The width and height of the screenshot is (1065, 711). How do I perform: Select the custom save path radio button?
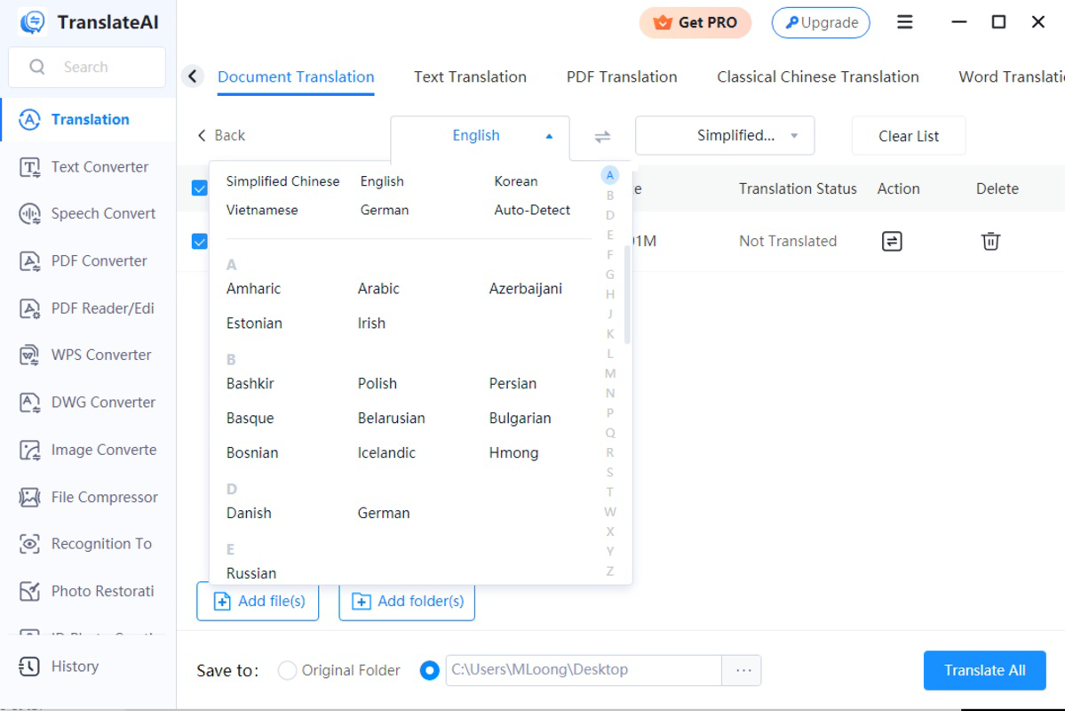coord(429,670)
